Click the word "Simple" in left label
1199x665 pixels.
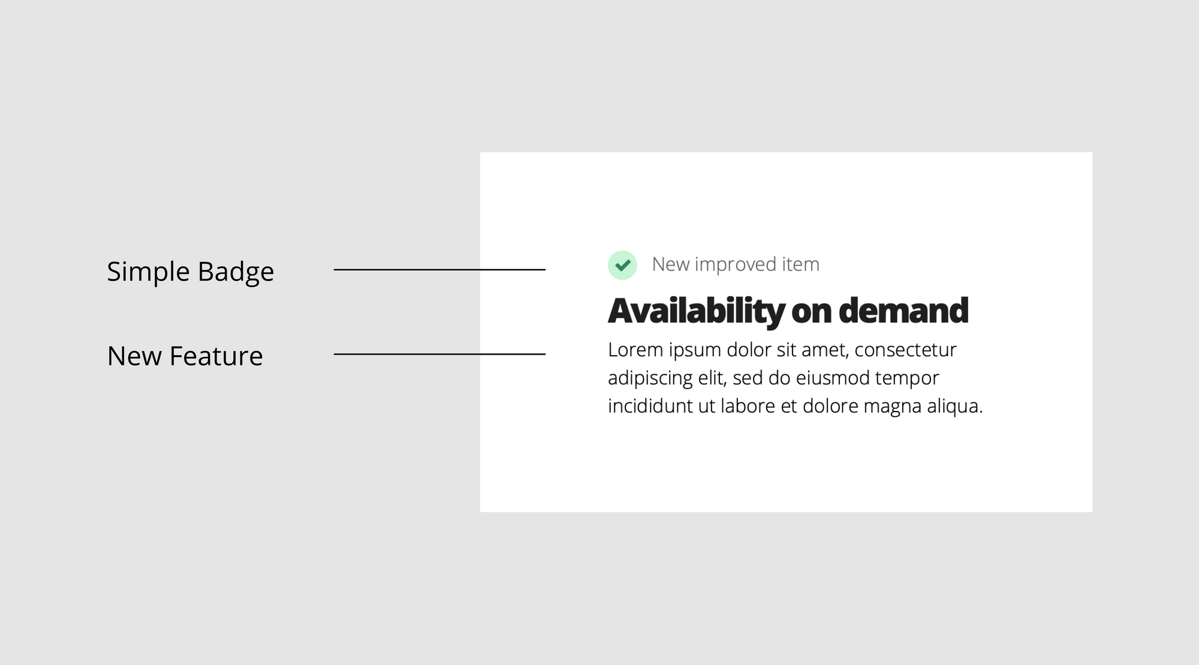tap(149, 272)
